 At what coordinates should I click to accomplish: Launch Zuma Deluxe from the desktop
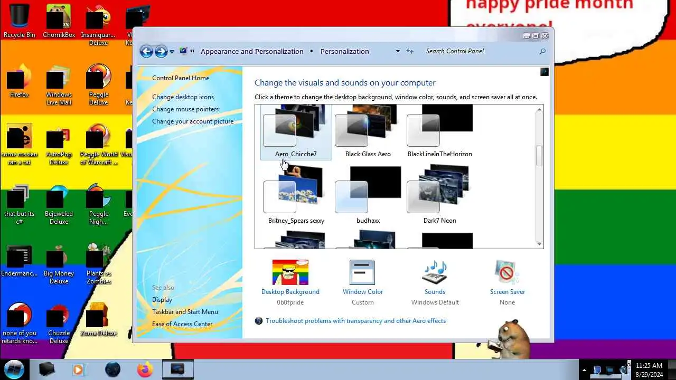pyautogui.click(x=98, y=319)
